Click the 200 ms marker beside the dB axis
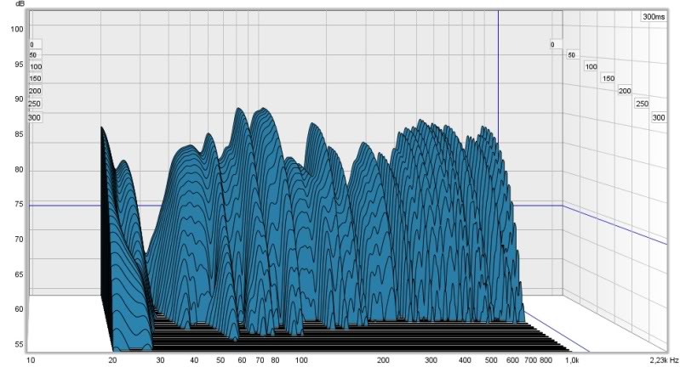This screenshot has width=680, height=367. [x=35, y=91]
